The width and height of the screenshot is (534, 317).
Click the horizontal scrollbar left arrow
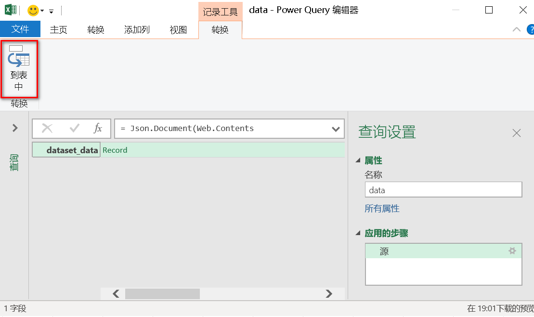point(116,293)
